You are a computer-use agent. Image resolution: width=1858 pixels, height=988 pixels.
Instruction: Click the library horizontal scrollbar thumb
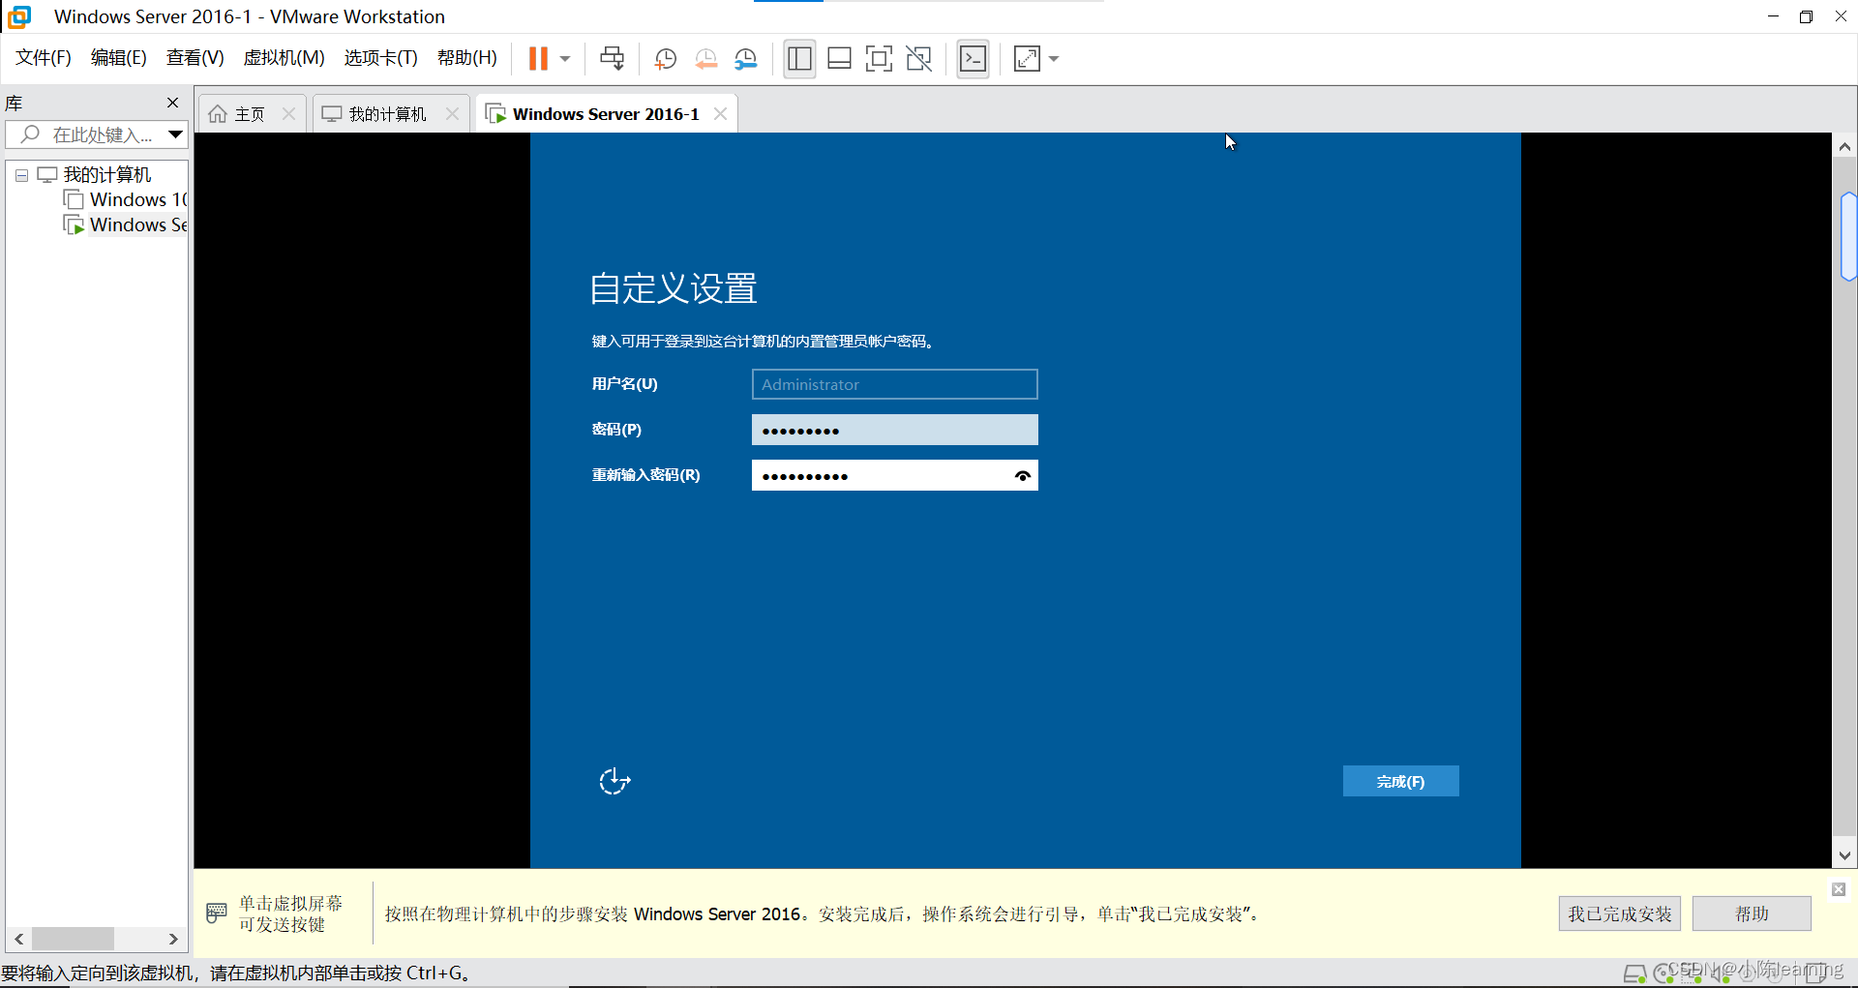(x=73, y=939)
